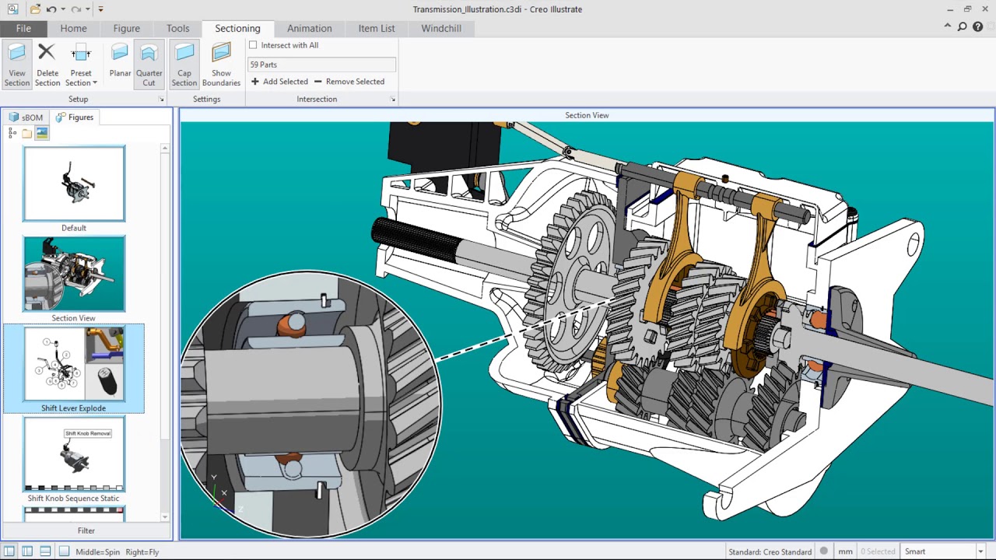The width and height of the screenshot is (996, 560).
Task: Collapse the ribbon with the arrow icon
Action: (x=947, y=27)
